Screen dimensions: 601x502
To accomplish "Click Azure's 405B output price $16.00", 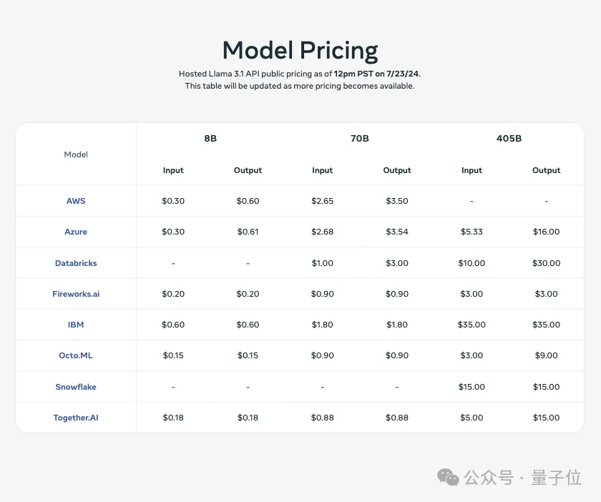I will (x=546, y=232).
